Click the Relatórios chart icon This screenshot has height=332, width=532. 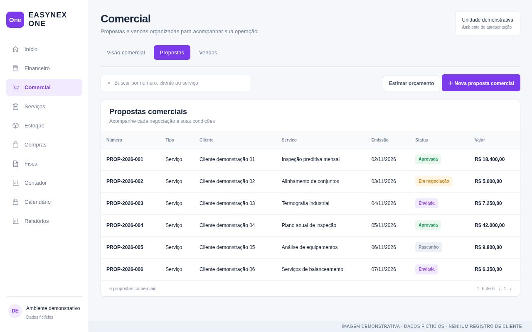pos(15,221)
